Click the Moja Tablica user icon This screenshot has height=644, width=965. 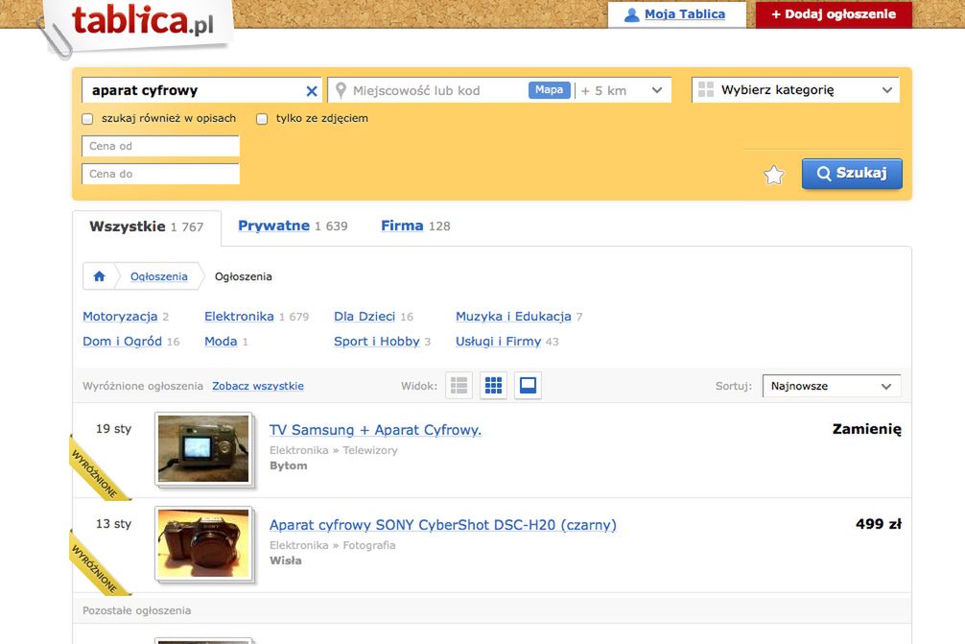[631, 14]
